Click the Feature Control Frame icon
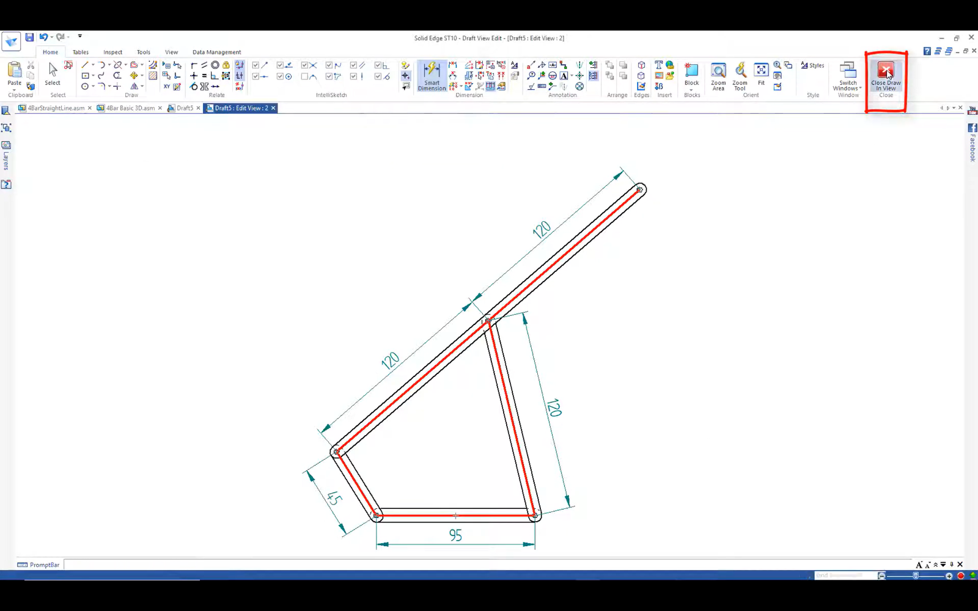Screen dimensions: 978x611 coord(542,86)
